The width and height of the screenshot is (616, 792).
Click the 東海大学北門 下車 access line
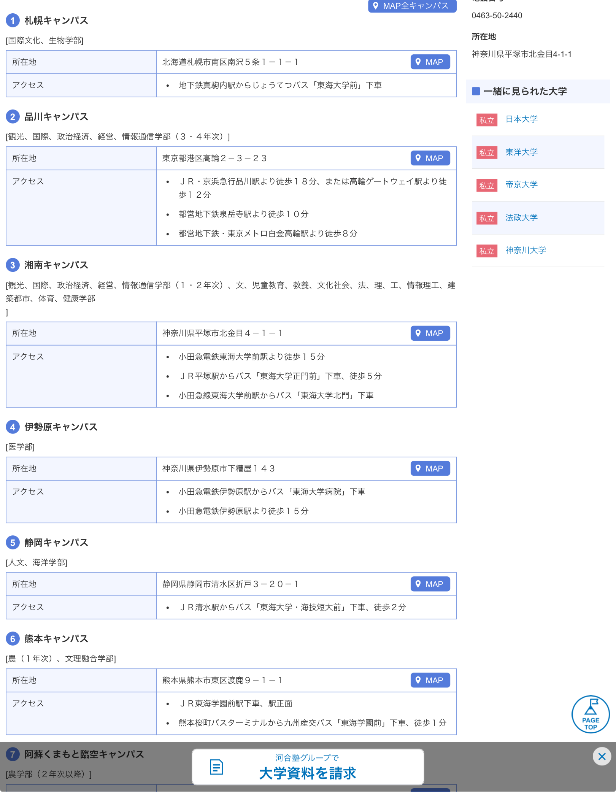pyautogui.click(x=276, y=395)
